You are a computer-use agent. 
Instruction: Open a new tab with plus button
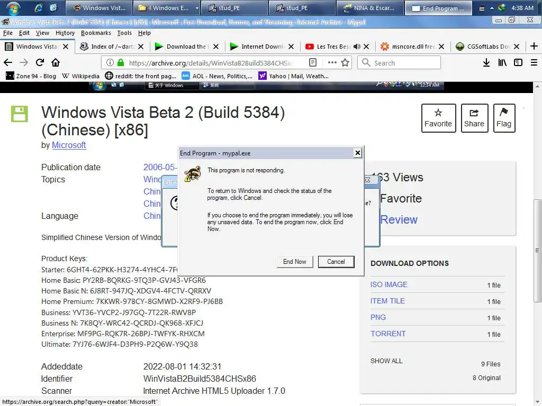(534, 47)
